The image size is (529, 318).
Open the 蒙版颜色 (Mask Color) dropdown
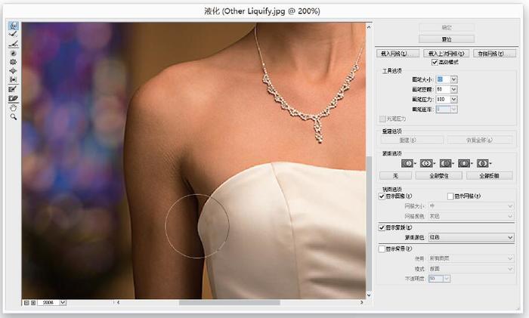470,237
